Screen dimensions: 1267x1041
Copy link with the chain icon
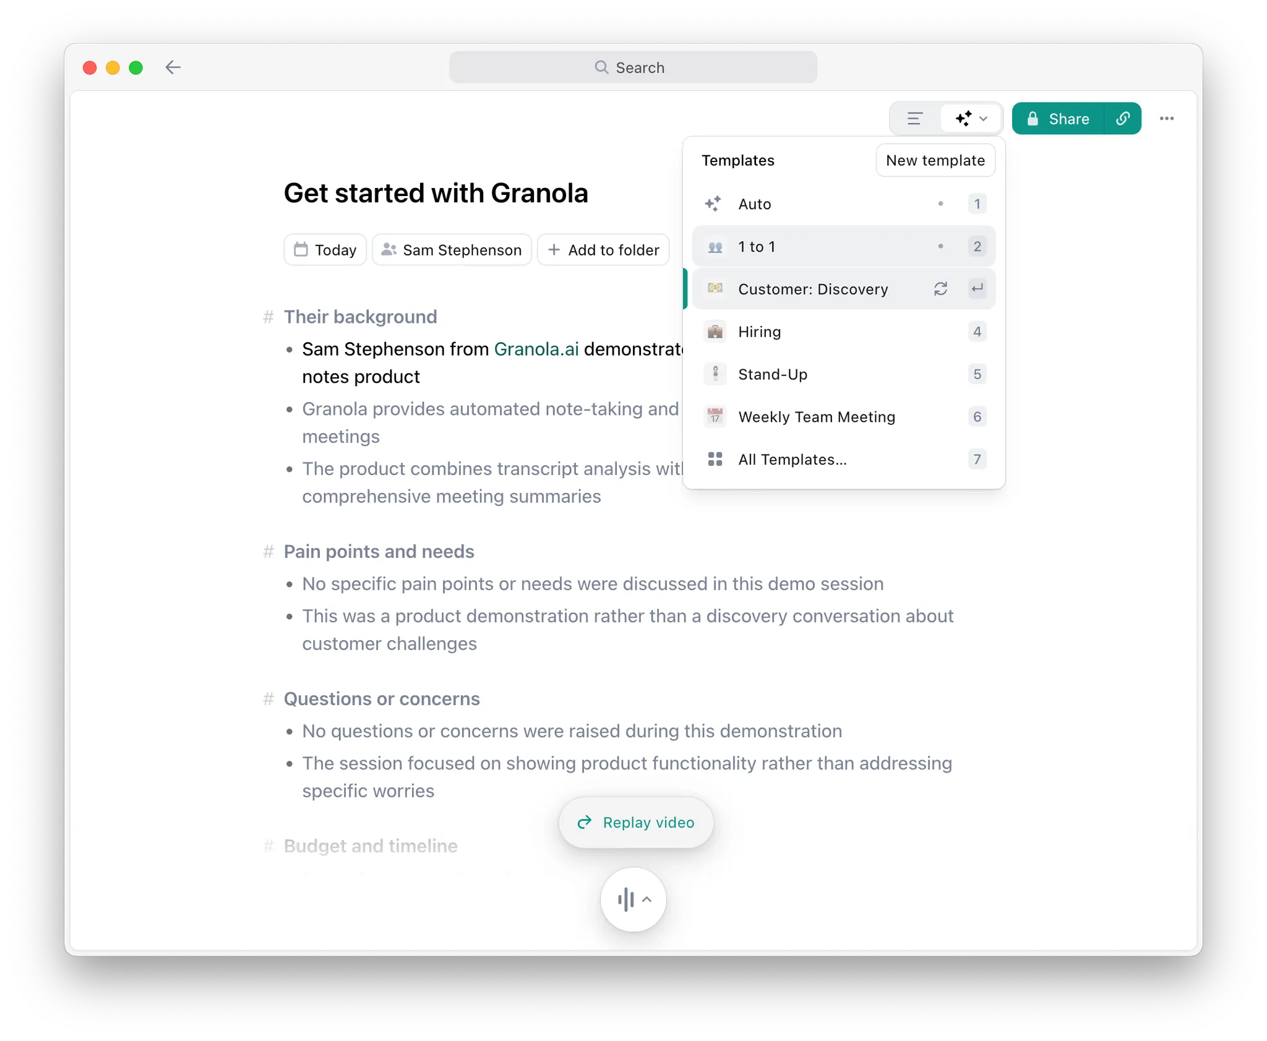click(x=1123, y=119)
